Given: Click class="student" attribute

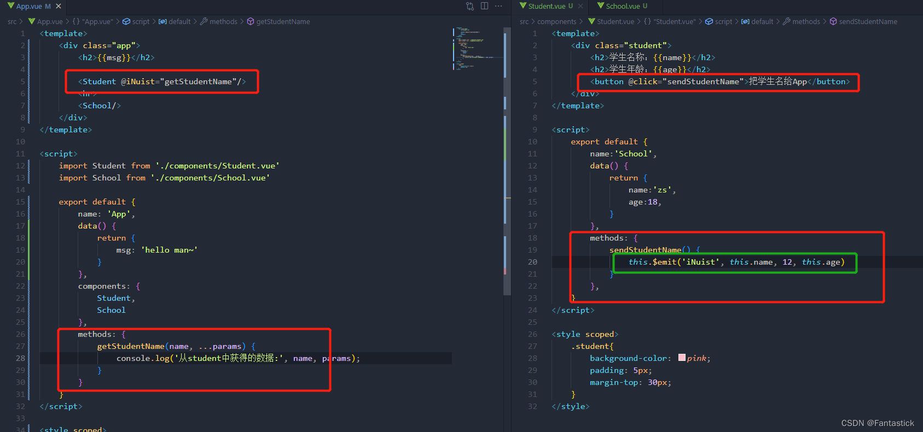Looking at the screenshot, I should coord(631,45).
